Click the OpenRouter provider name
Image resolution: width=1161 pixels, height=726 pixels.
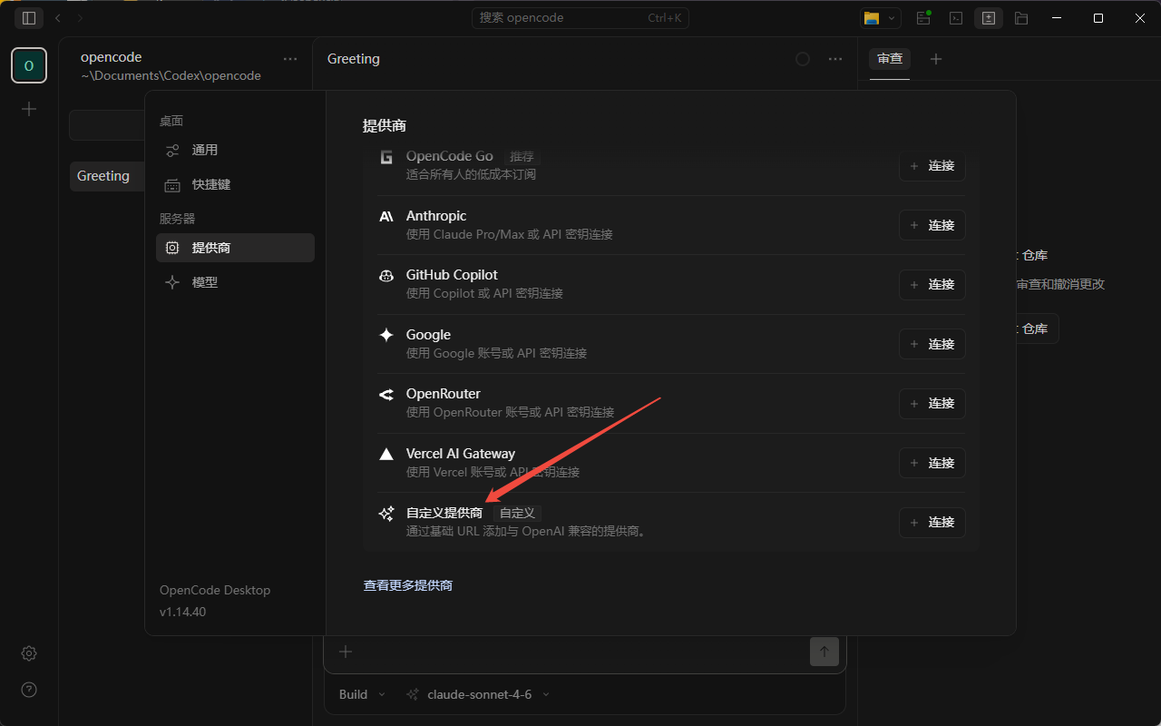pyautogui.click(x=444, y=394)
